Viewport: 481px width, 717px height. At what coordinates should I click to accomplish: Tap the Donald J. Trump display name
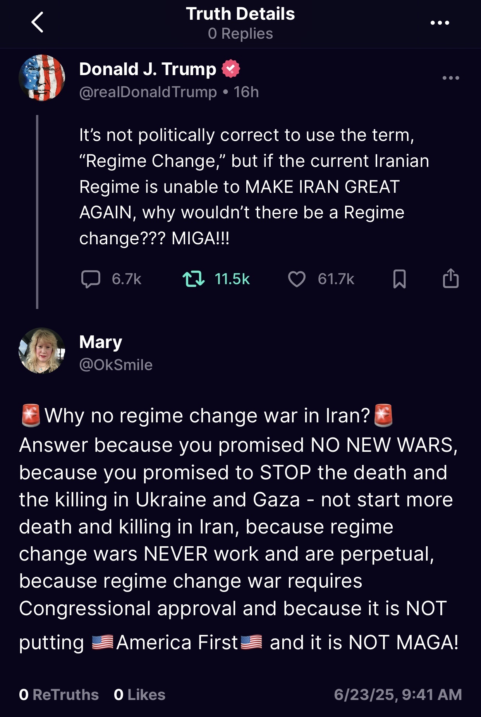[148, 69]
